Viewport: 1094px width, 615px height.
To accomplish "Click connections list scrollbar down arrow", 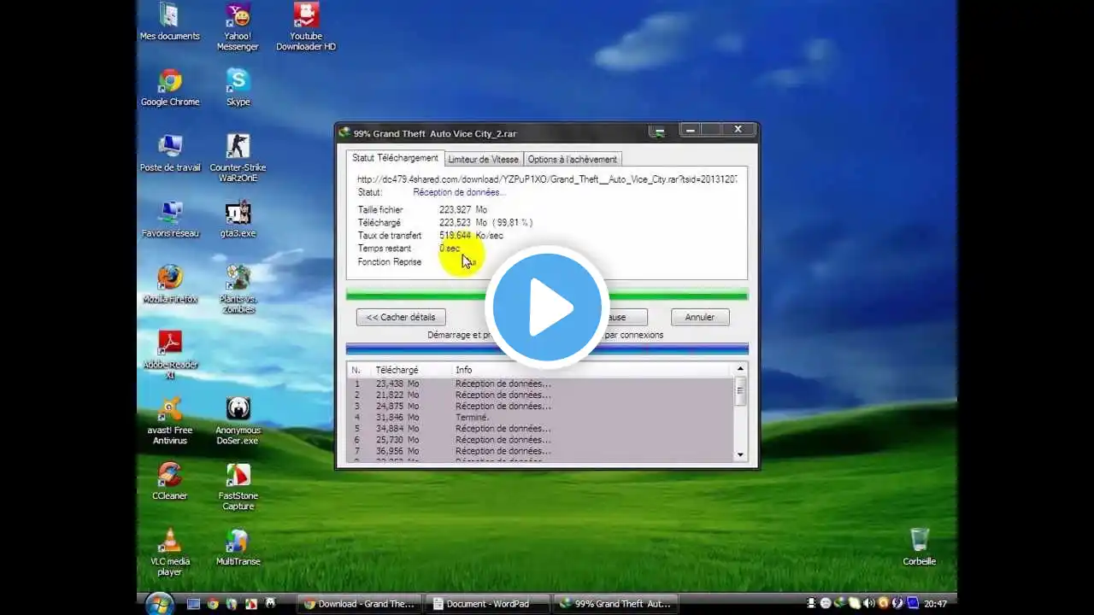I will coord(740,455).
